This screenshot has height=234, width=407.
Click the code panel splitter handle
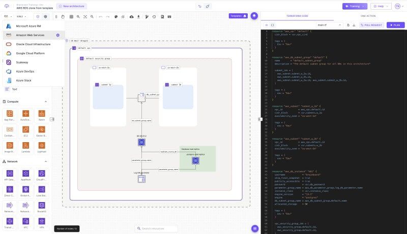[260, 119]
